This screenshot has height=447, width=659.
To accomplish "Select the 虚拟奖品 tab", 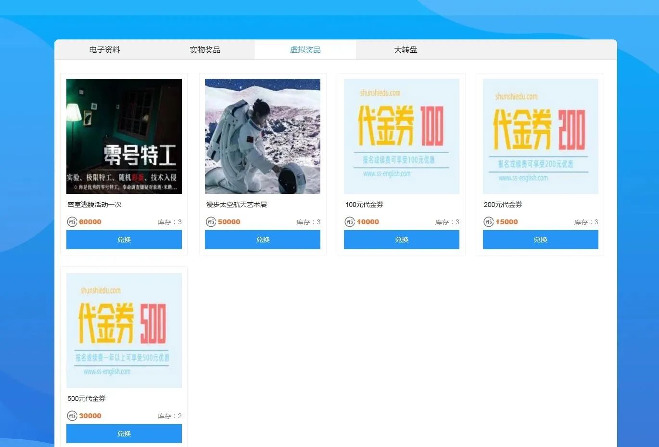I will coord(305,49).
